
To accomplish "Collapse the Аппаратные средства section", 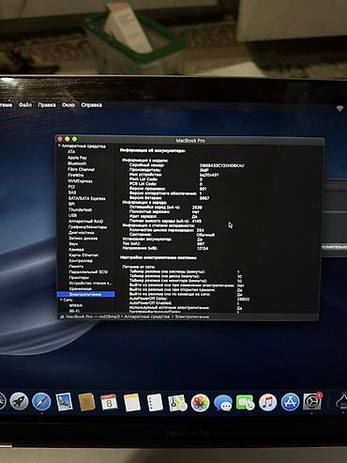I will coord(59,146).
